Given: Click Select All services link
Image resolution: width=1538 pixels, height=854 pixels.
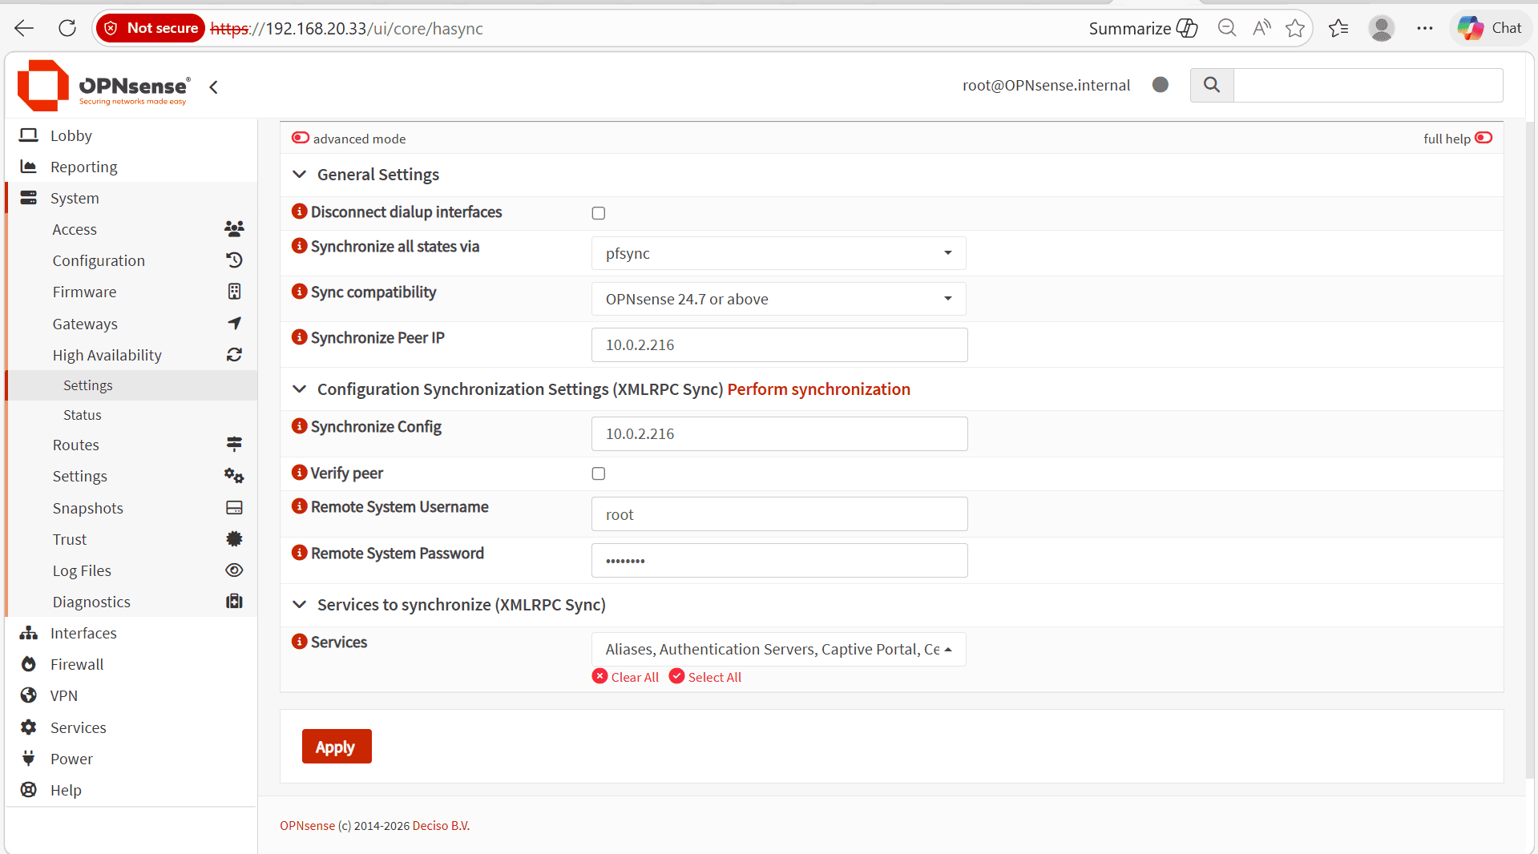Looking at the screenshot, I should coord(705,677).
